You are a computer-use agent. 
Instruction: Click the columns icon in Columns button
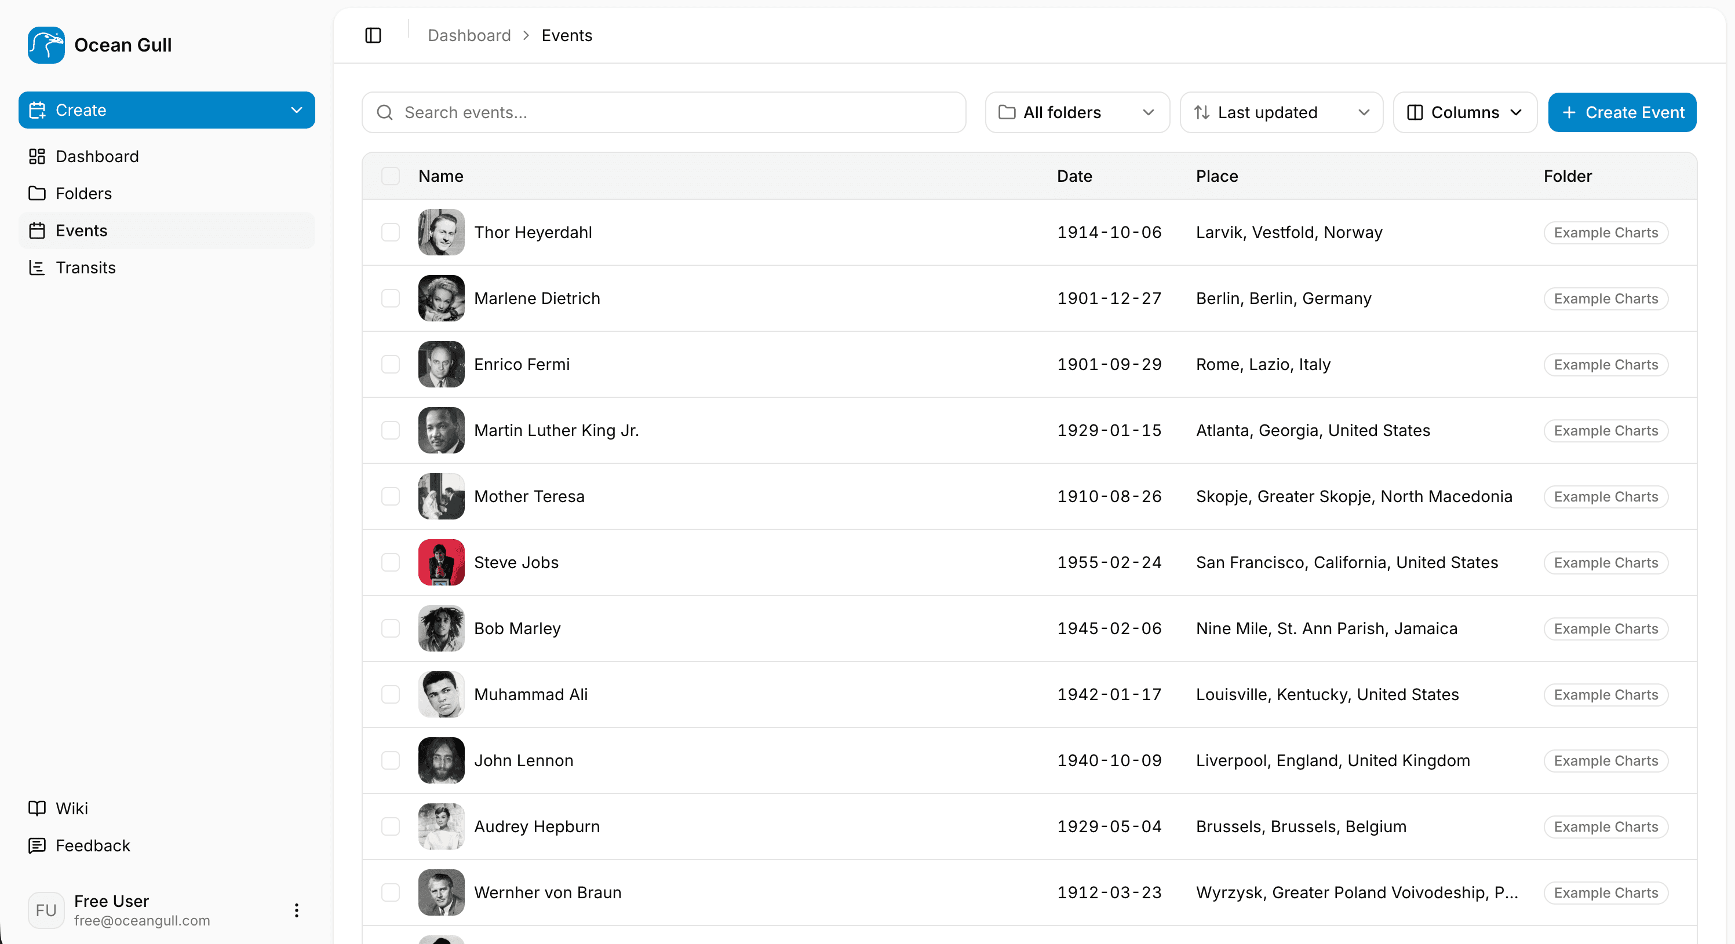(x=1415, y=112)
